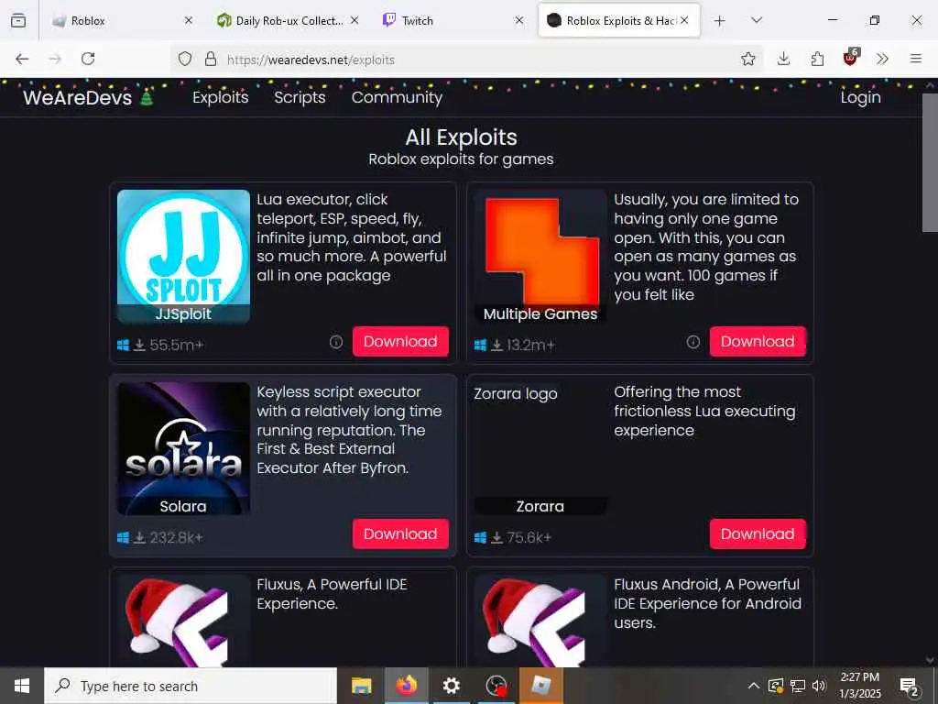
Task: List all tabs dropdown arrow
Action: 757,20
